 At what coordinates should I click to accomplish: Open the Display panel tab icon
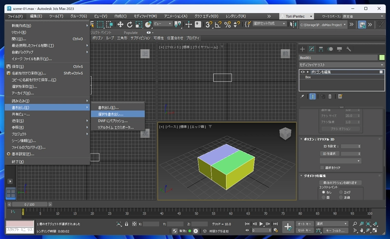pos(339,49)
